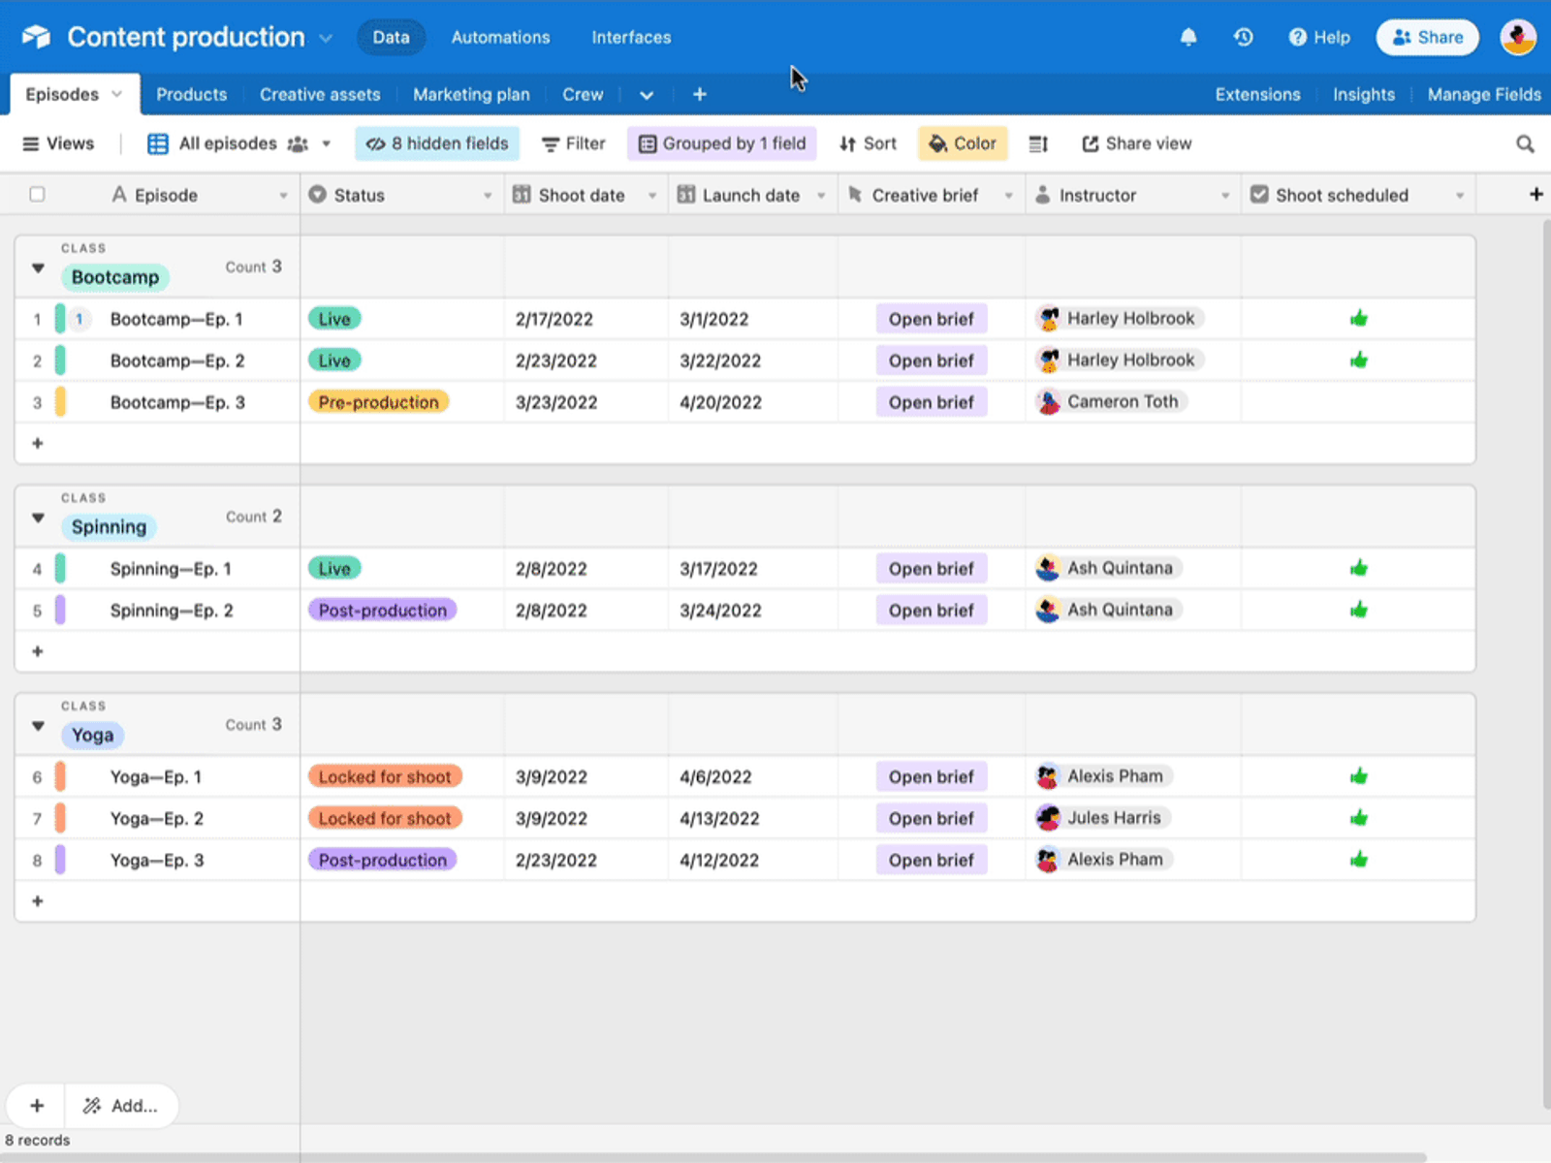
Task: Toggle Shoot scheduled for Bootcamp—Ep. 3
Action: (x=1358, y=402)
